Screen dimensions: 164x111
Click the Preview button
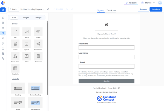(x=143, y=9)
